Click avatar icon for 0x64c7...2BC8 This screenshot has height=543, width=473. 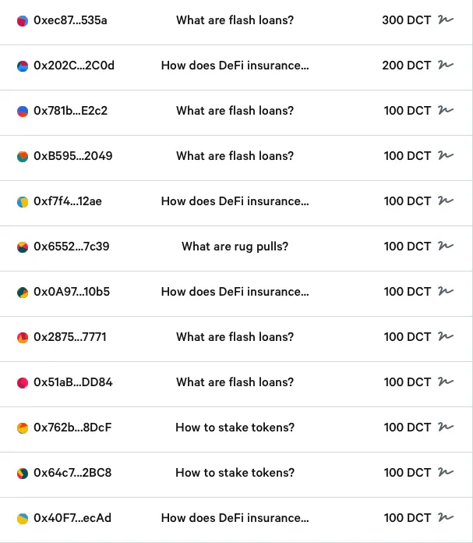(x=23, y=473)
